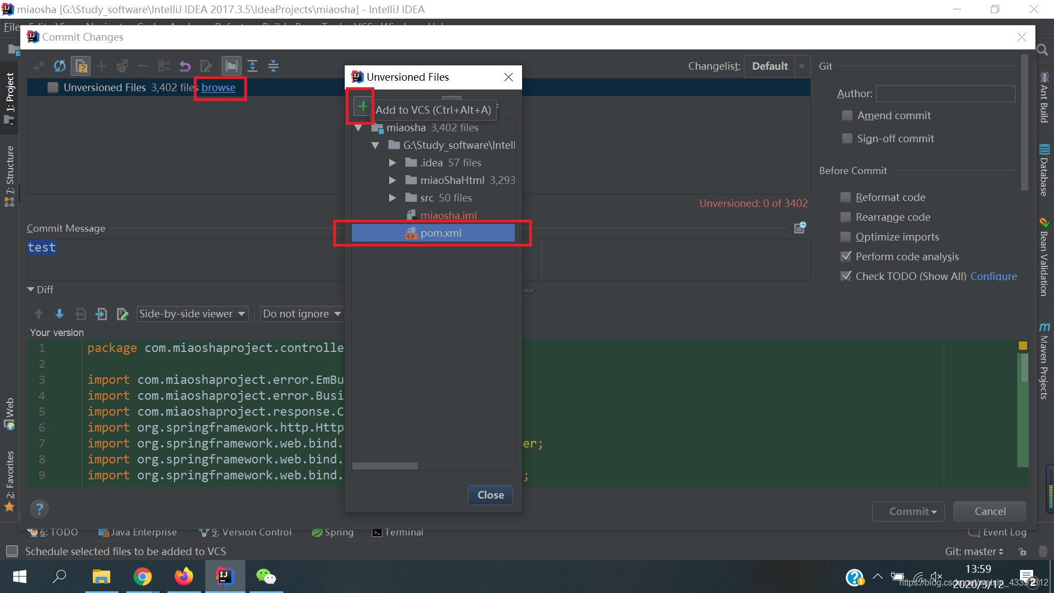Click the Configure link for TODO check
This screenshot has height=593, width=1054.
(994, 276)
